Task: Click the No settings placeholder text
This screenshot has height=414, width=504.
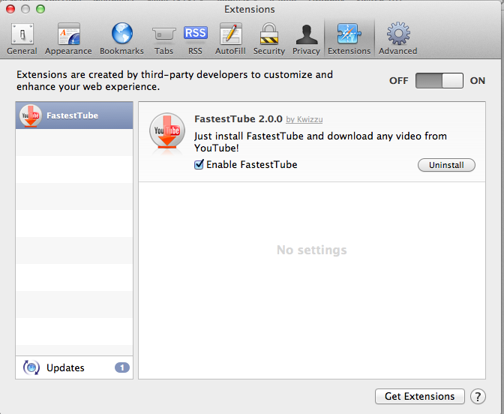Action: coord(312,250)
